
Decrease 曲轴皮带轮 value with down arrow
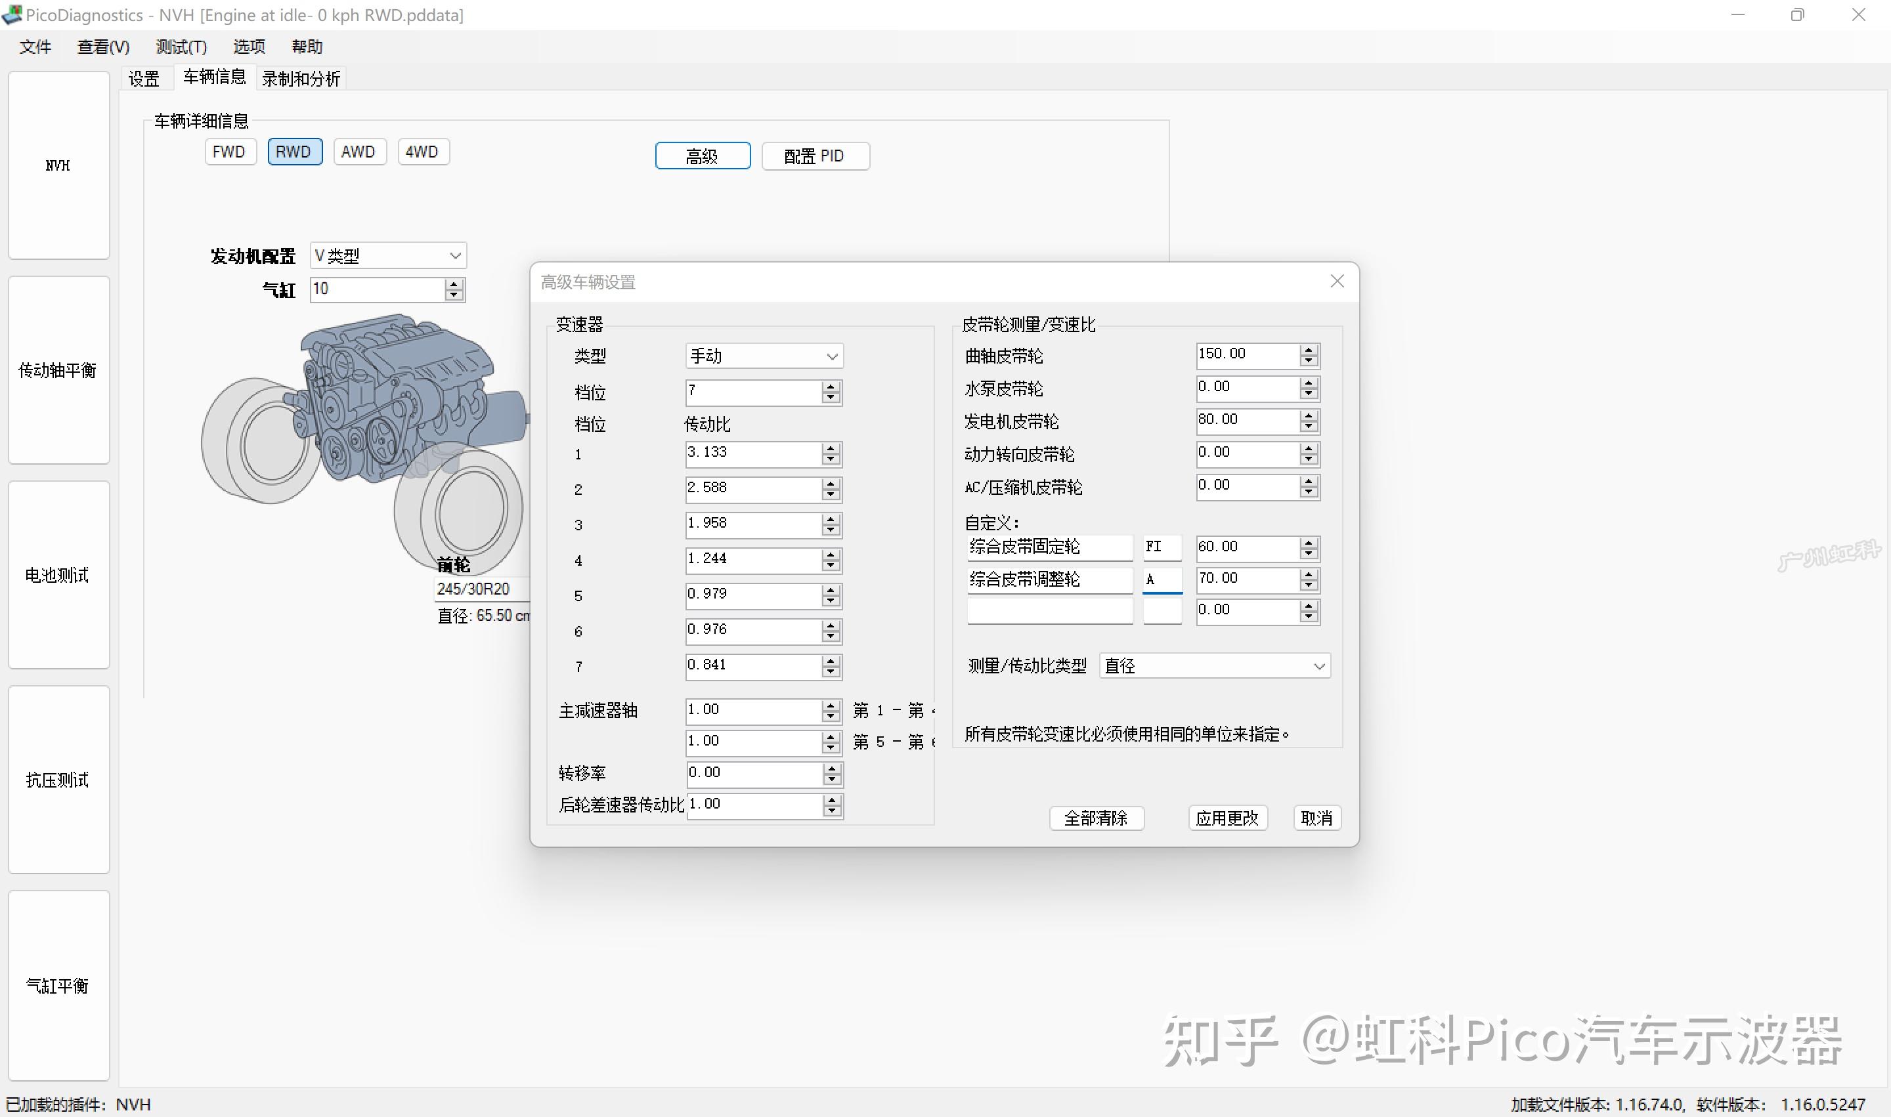click(x=1309, y=362)
